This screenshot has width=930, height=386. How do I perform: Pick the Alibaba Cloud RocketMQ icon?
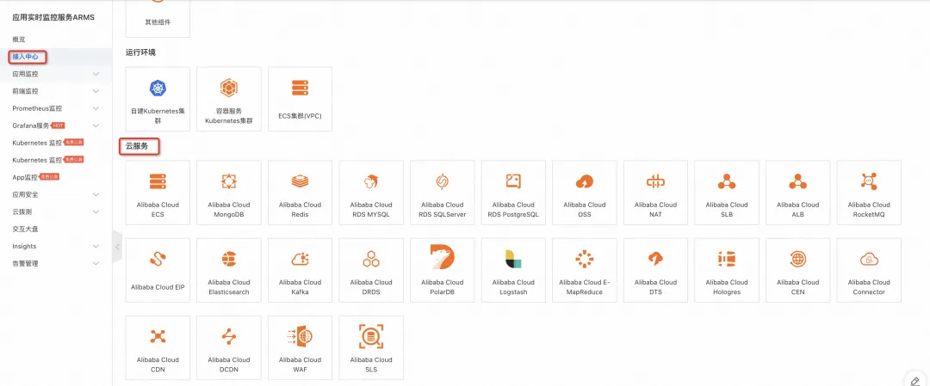pyautogui.click(x=869, y=181)
